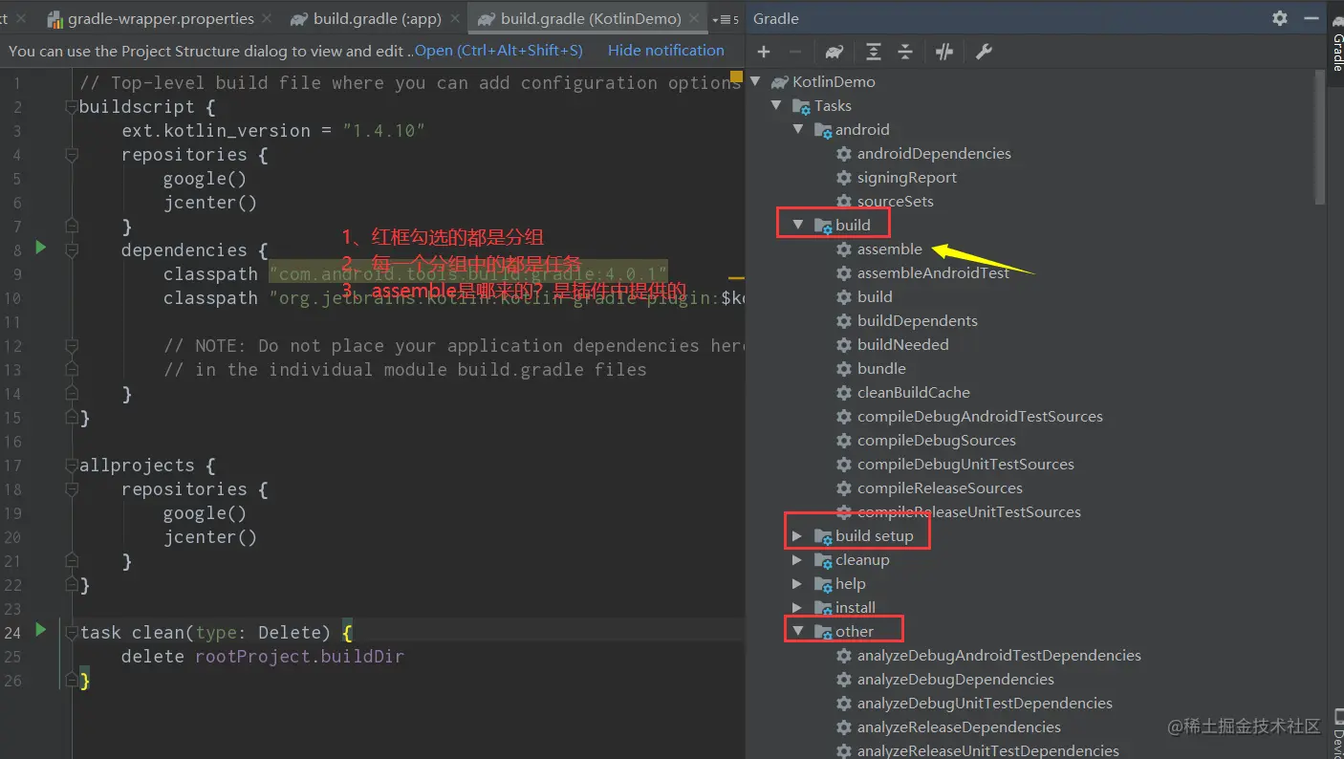Click gear icon beside bundle task
Image resolution: width=1344 pixels, height=759 pixels.
(x=844, y=368)
